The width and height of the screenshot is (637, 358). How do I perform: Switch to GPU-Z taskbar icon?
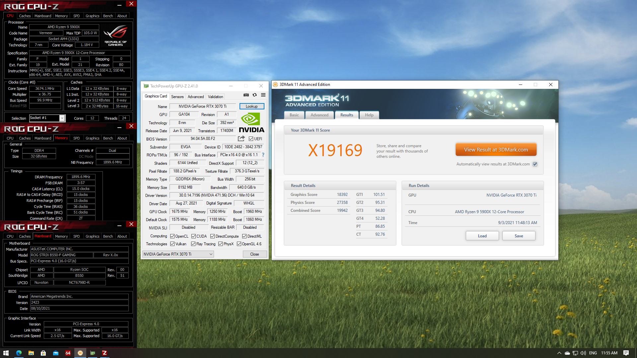click(x=93, y=353)
